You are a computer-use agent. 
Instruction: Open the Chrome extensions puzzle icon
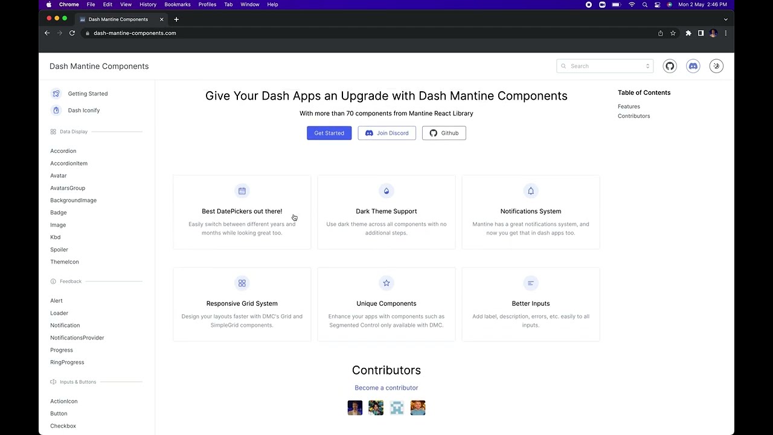pos(688,33)
